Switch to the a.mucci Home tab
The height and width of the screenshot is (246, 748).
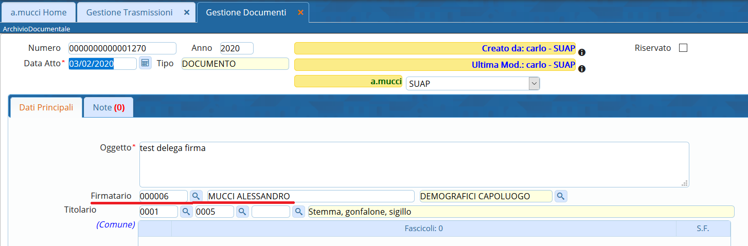(x=39, y=12)
